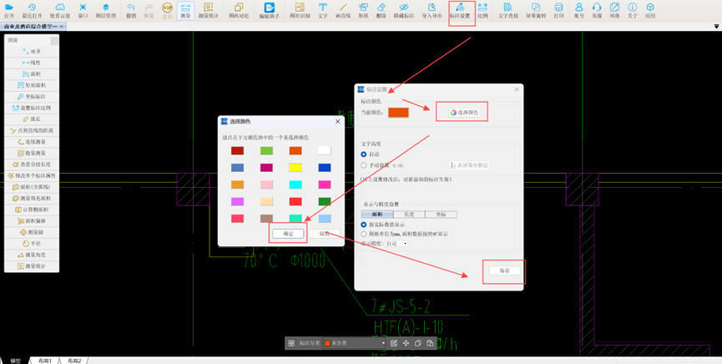This screenshot has width=722, height=364.
Task: Choose 矩形面积 in the measure panel
Action: tap(31, 85)
